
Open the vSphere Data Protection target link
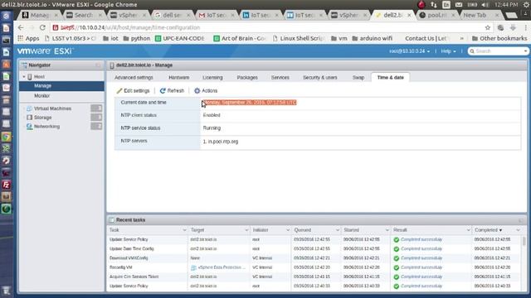(x=222, y=267)
